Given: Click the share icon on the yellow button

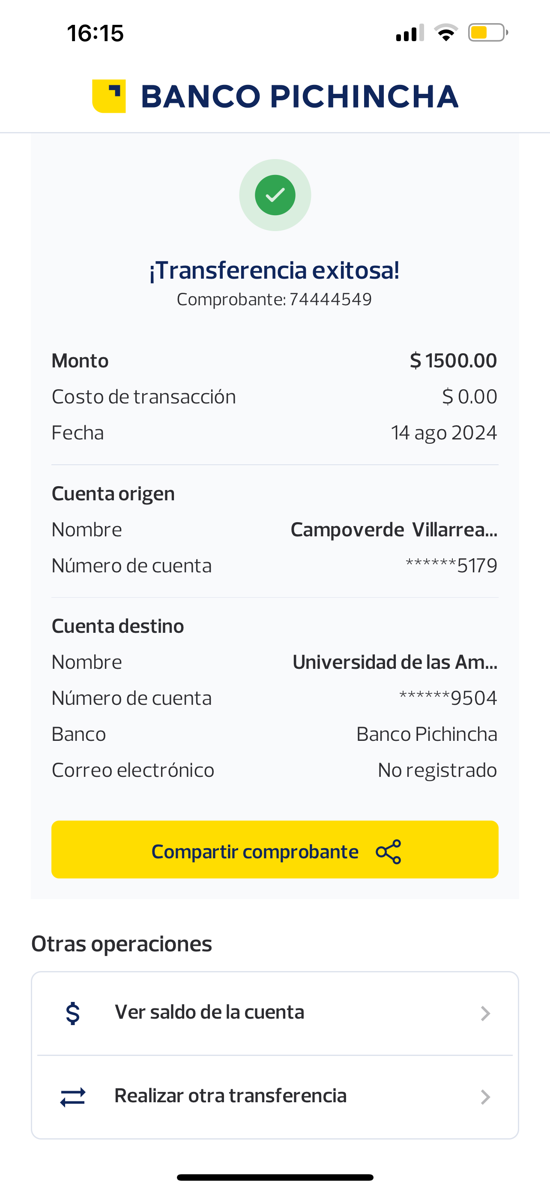Looking at the screenshot, I should click(x=389, y=851).
